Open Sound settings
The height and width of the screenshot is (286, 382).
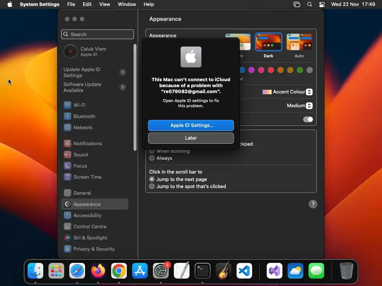94,155
